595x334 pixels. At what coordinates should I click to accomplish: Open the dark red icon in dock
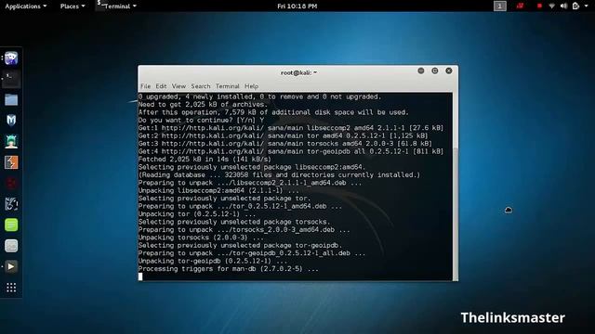11,184
